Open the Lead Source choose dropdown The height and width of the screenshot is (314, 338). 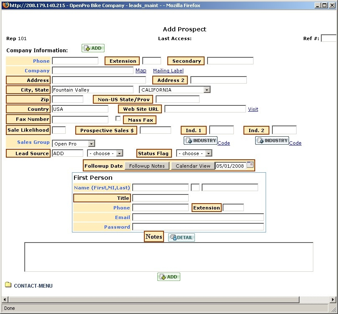[119, 153]
